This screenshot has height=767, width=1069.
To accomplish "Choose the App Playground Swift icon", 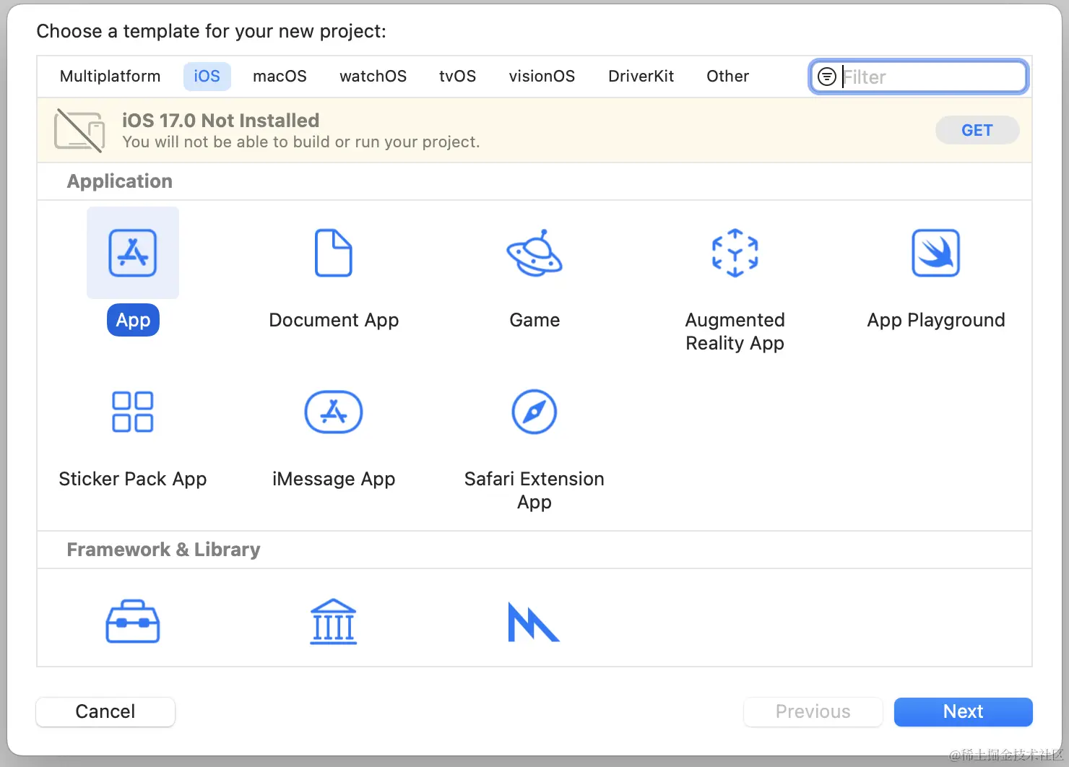I will pyautogui.click(x=935, y=253).
